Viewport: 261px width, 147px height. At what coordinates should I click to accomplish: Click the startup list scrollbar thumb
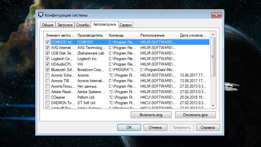point(213,57)
